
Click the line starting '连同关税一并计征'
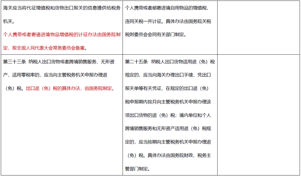[x=168, y=22]
